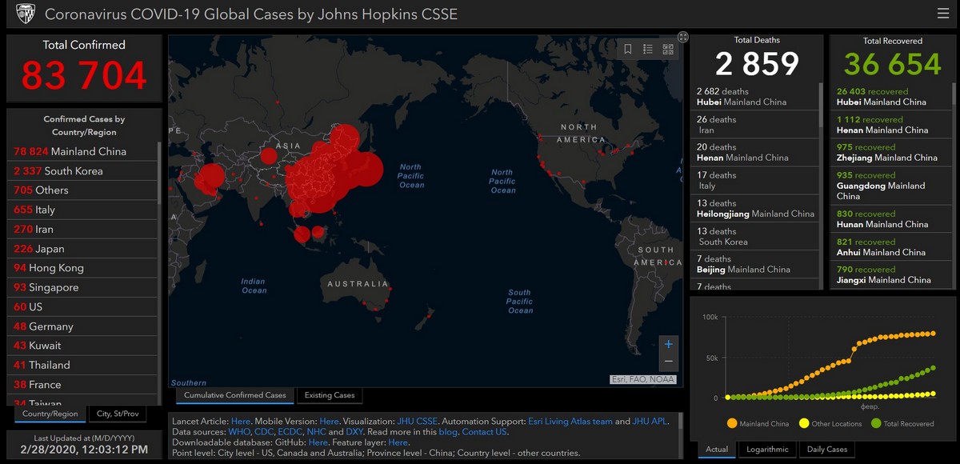Expand the map to full screen

click(683, 37)
